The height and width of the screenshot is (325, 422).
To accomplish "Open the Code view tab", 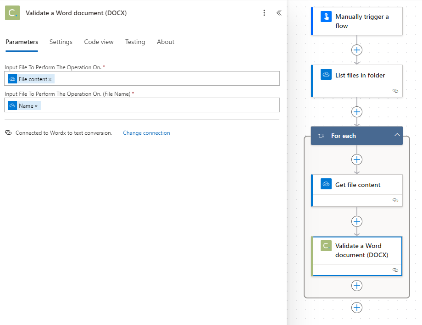I will pos(99,42).
